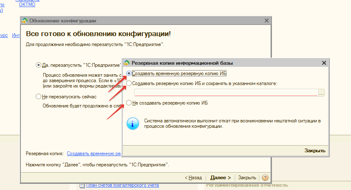Click the 1C icon in 'Обновление конфигурации' title
351x190 pixels.
(25, 21)
